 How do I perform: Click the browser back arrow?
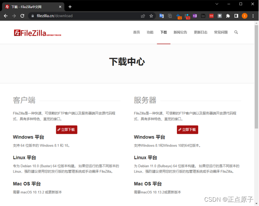point(6,16)
